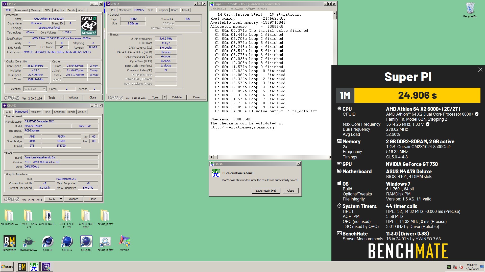The image size is (485, 272).
Task: Expand Tools dropdown arrow in CPU-Z Memory window
Action: point(164,97)
